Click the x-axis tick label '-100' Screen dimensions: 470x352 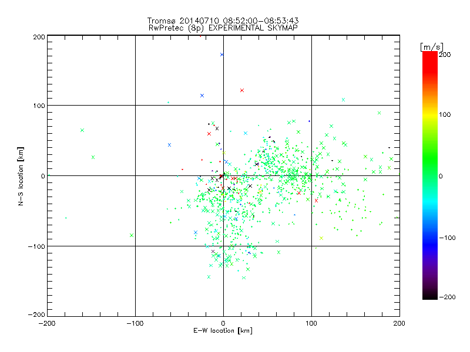click(135, 323)
